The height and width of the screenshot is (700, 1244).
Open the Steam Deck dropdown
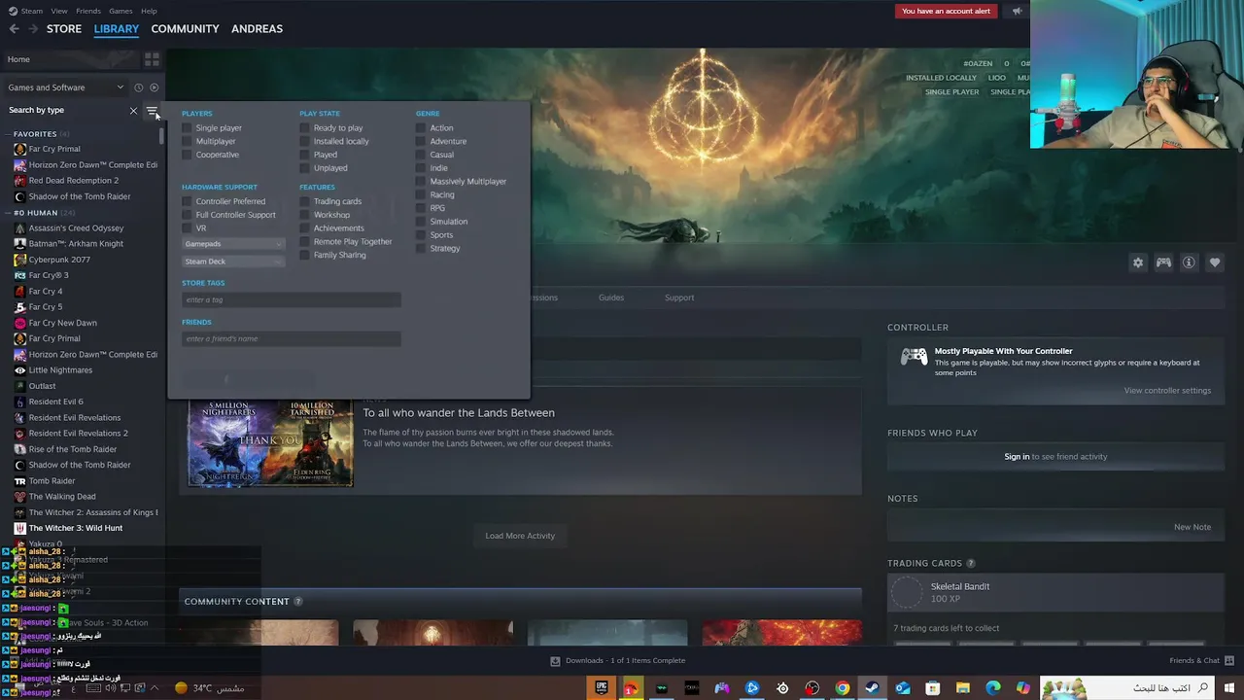(233, 262)
